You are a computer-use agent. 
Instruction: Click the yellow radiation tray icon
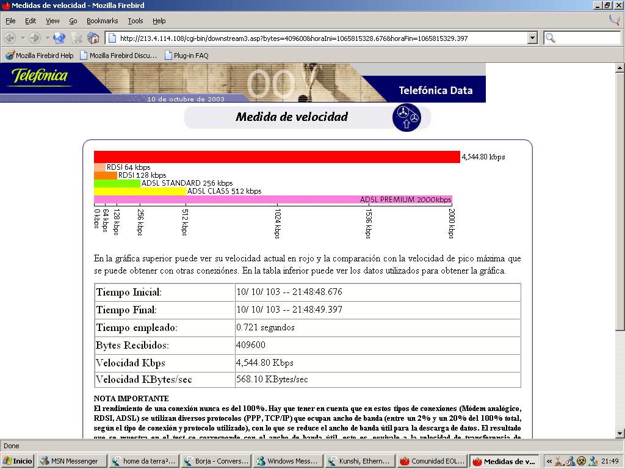tap(581, 461)
